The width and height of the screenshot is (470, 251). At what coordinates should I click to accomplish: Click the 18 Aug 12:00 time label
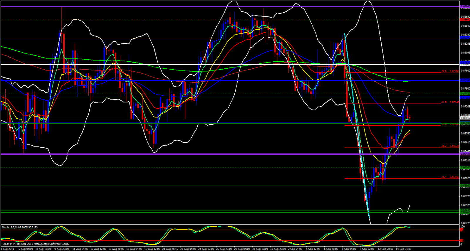point(152,249)
